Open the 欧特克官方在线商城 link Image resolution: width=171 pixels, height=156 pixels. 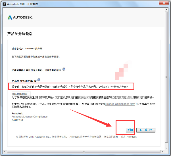point(123,98)
